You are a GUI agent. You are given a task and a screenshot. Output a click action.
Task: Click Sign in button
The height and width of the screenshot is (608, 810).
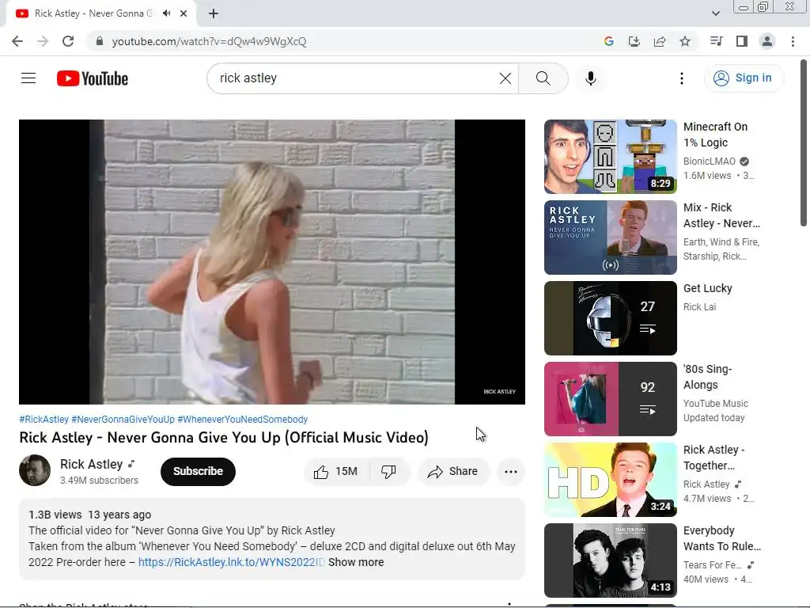click(x=744, y=78)
